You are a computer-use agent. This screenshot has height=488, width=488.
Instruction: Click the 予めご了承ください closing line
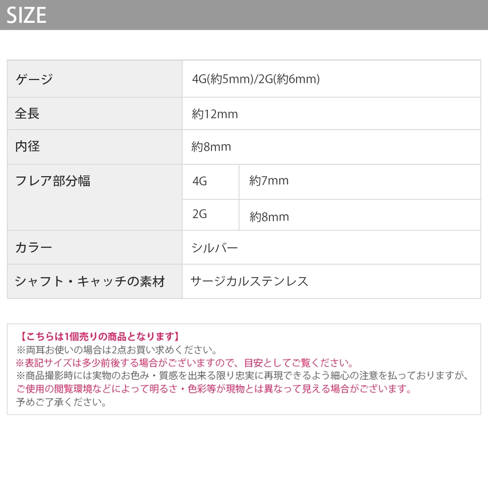pyautogui.click(x=61, y=402)
